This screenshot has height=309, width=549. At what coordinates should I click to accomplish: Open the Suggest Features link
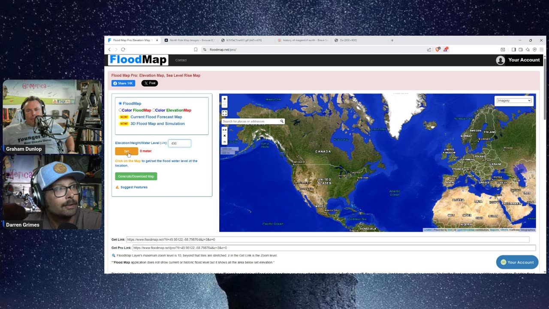pos(134,187)
